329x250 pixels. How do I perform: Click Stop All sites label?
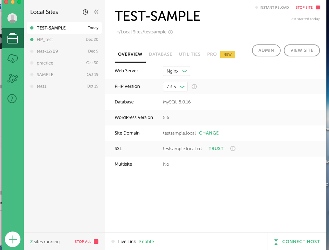[x=83, y=242]
